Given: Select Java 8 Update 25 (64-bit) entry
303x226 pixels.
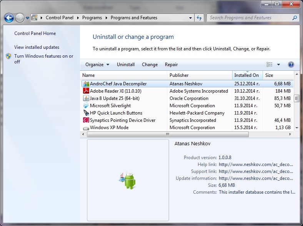Looking at the screenshot, I should pos(115,98).
